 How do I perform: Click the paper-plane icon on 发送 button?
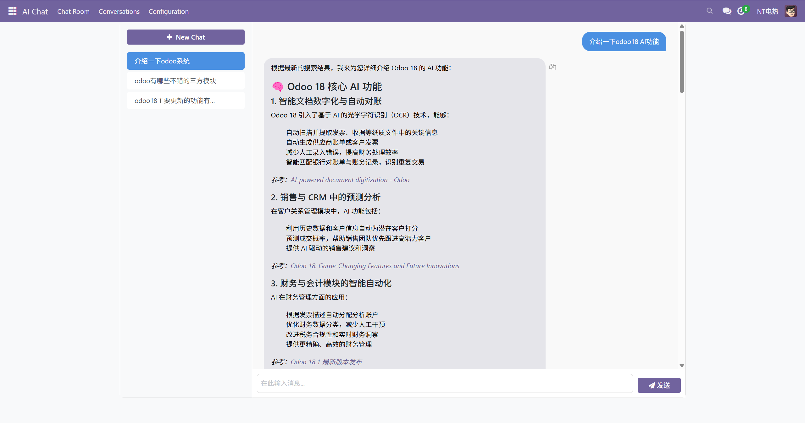point(651,385)
